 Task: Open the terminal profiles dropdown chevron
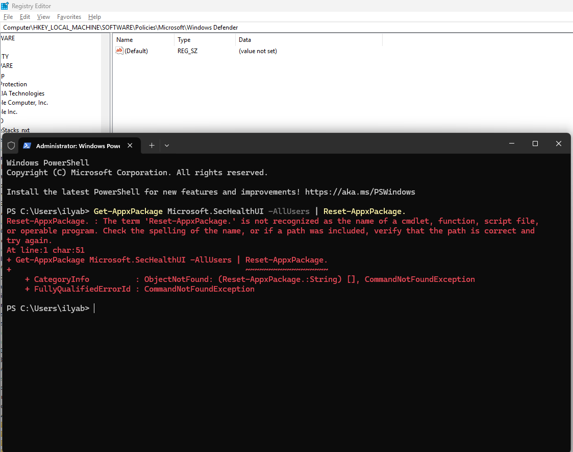[166, 146]
